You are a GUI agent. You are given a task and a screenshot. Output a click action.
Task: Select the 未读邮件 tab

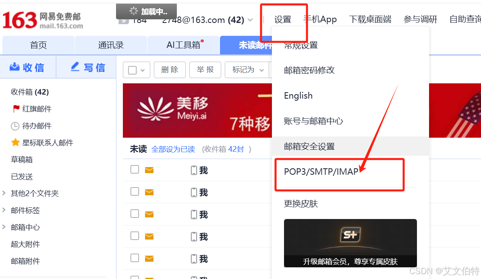coord(246,45)
